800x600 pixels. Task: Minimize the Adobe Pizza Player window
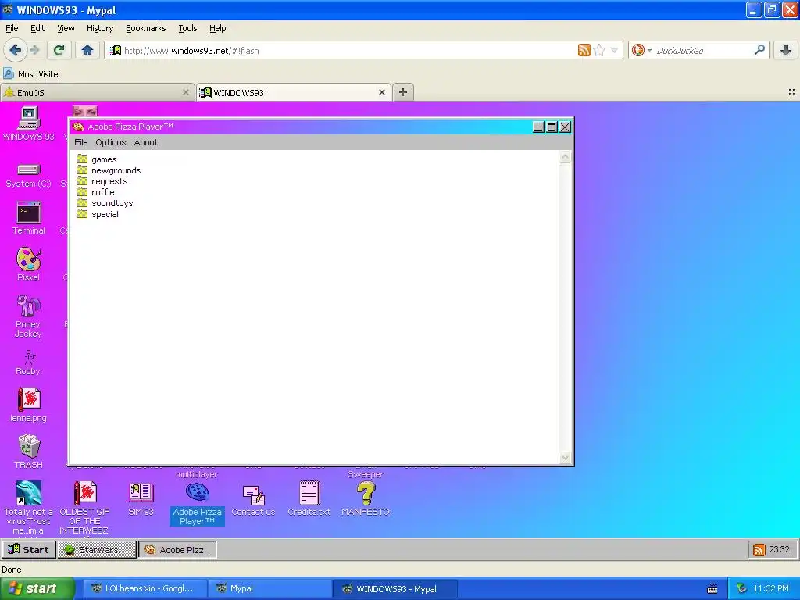click(538, 127)
